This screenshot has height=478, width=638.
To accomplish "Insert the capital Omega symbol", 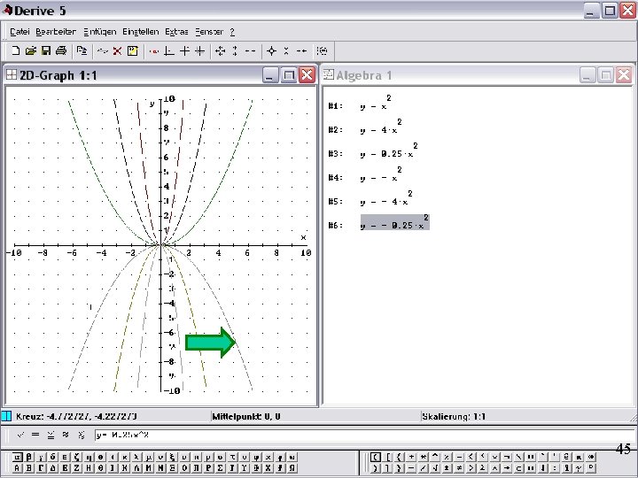I will [x=292, y=468].
